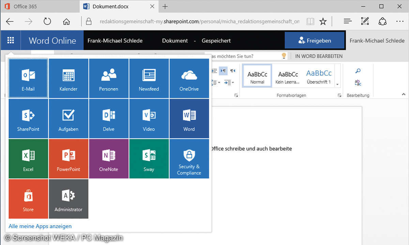Expand the styles gallery dropdown arrow
The height and width of the screenshot is (245, 409).
click(337, 84)
